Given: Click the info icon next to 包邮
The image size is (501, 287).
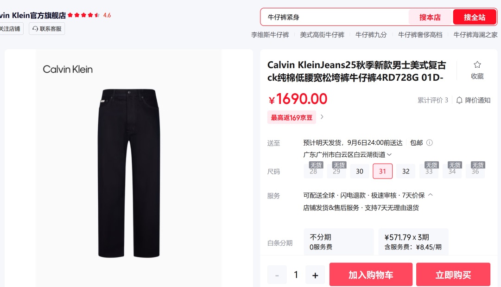Looking at the screenshot, I should tap(430, 143).
